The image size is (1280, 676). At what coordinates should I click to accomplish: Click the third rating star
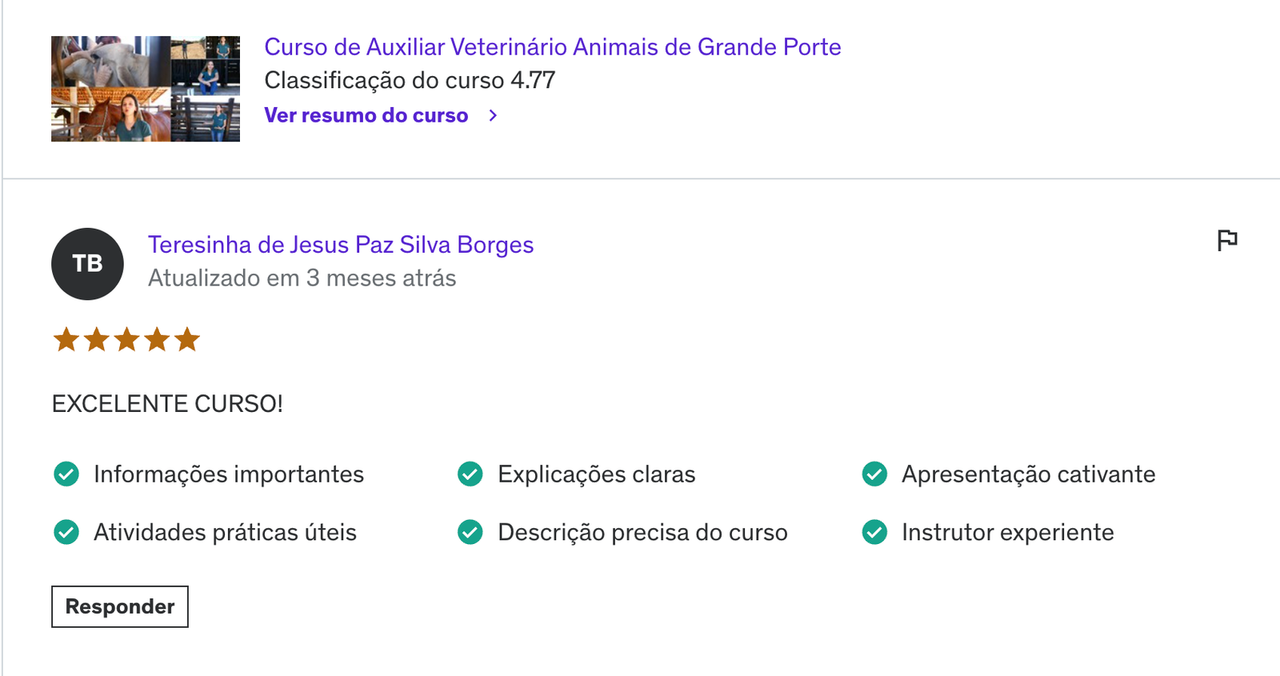pyautogui.click(x=126, y=340)
